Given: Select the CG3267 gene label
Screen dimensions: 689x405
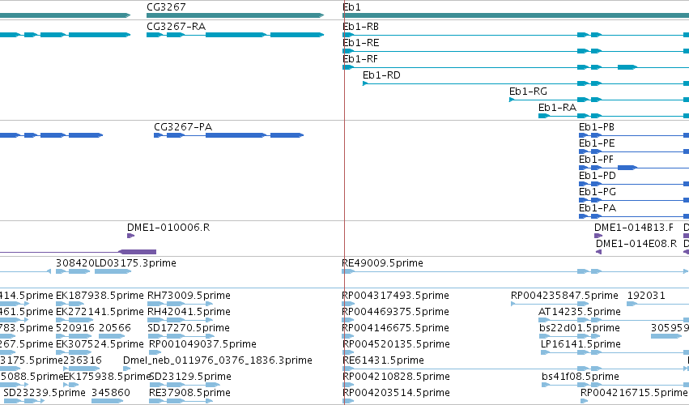Looking at the screenshot, I should point(166,7).
